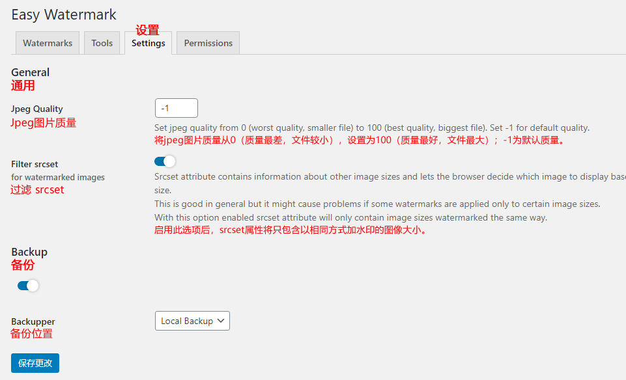
Task: Click the 'Set jpeg quality from 0' description
Action: 372,128
